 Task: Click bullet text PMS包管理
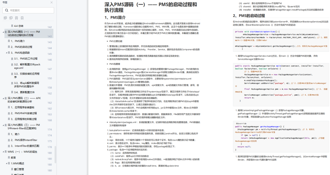tap(115, 64)
